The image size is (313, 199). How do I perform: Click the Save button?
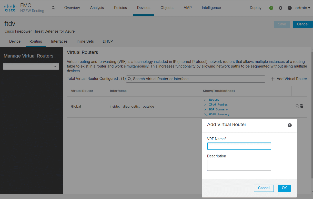[x=282, y=24]
